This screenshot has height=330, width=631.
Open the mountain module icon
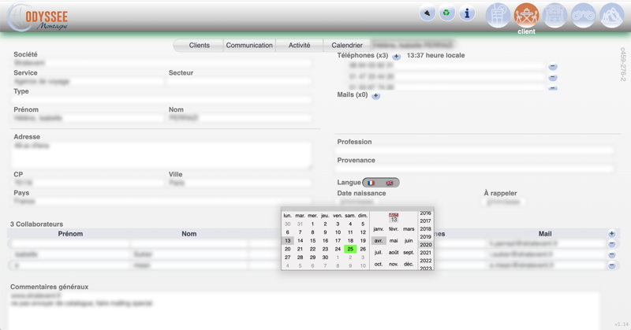click(611, 15)
